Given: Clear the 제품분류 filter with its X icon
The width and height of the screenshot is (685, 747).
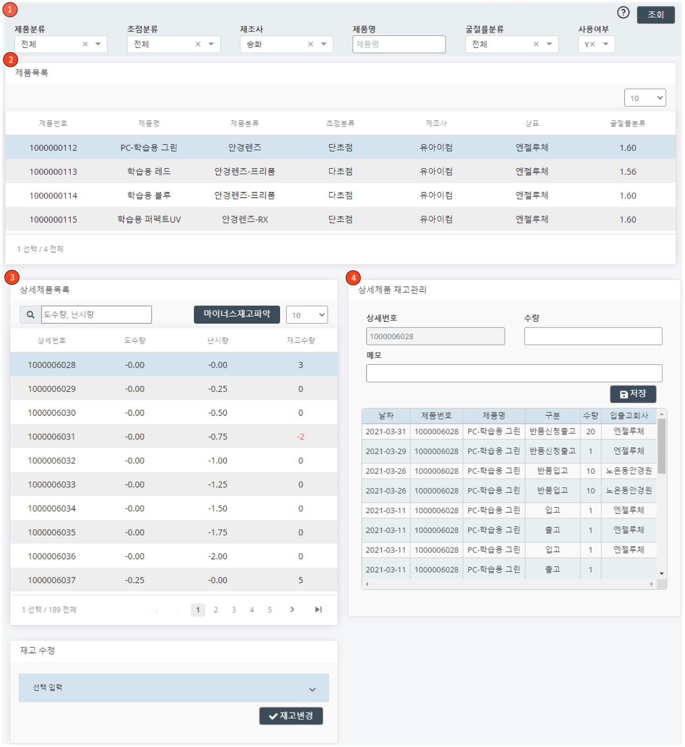Looking at the screenshot, I should pyautogui.click(x=85, y=44).
